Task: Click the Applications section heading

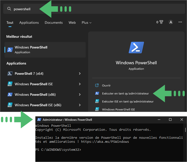Action: (16, 63)
